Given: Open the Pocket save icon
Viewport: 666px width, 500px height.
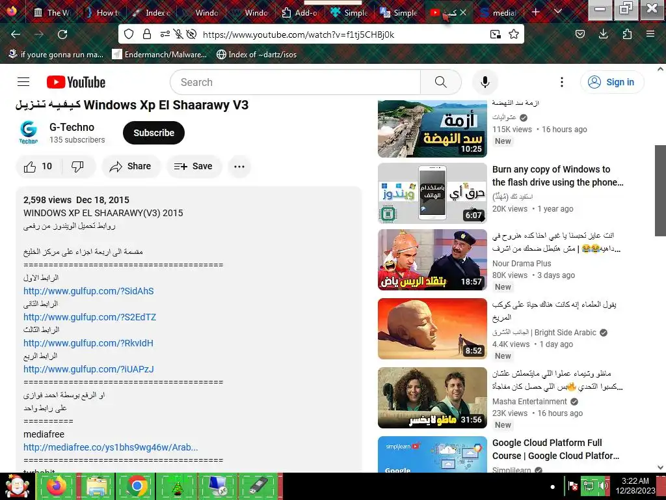Looking at the screenshot, I should tap(579, 35).
